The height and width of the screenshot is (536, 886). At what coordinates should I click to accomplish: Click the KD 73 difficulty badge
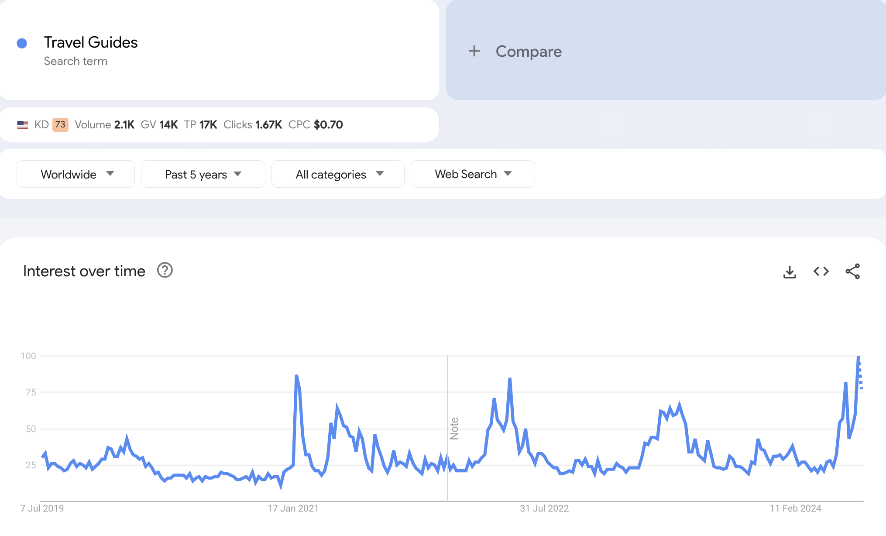click(60, 125)
